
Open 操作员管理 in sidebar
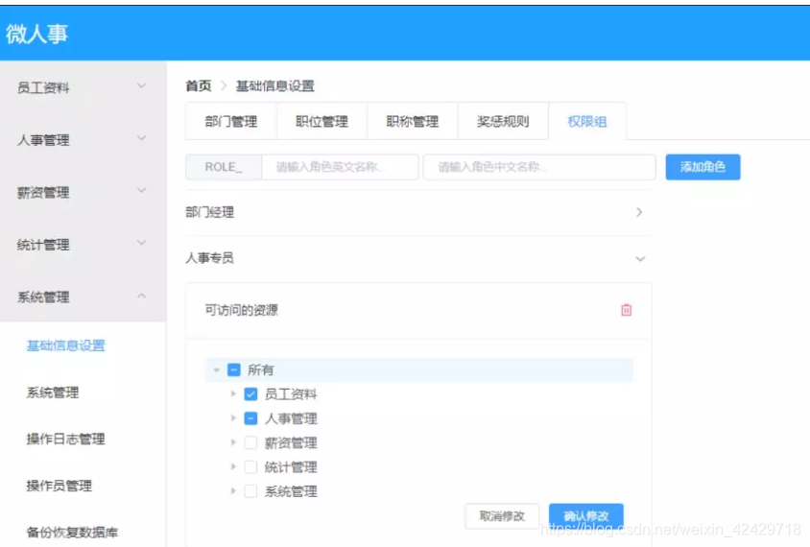coord(60,486)
